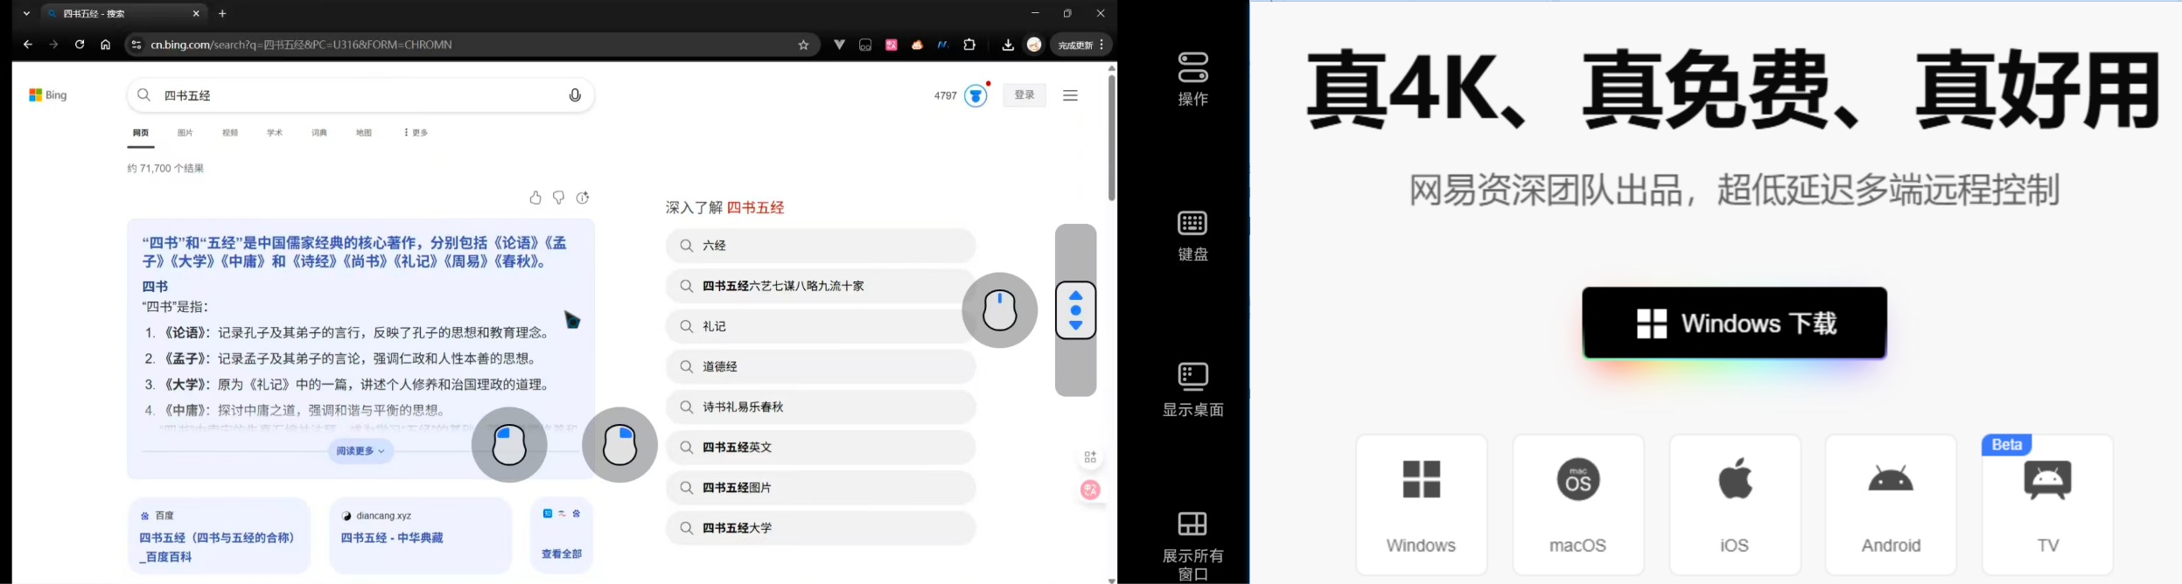2182x584 pixels.
Task: Open the Bing Rewards medal icon
Action: click(976, 95)
